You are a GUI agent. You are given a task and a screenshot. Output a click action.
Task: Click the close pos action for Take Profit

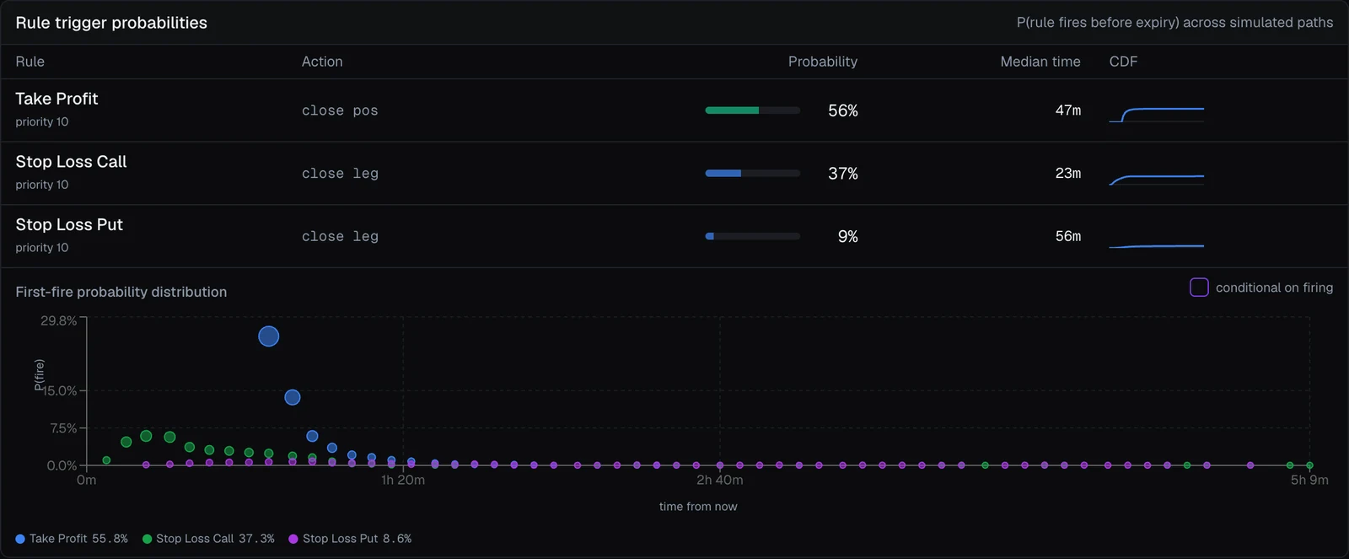point(340,110)
